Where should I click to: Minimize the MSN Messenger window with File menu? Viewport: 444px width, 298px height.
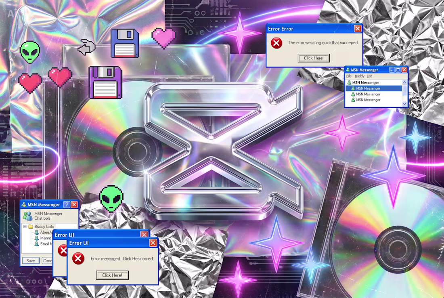pos(392,70)
